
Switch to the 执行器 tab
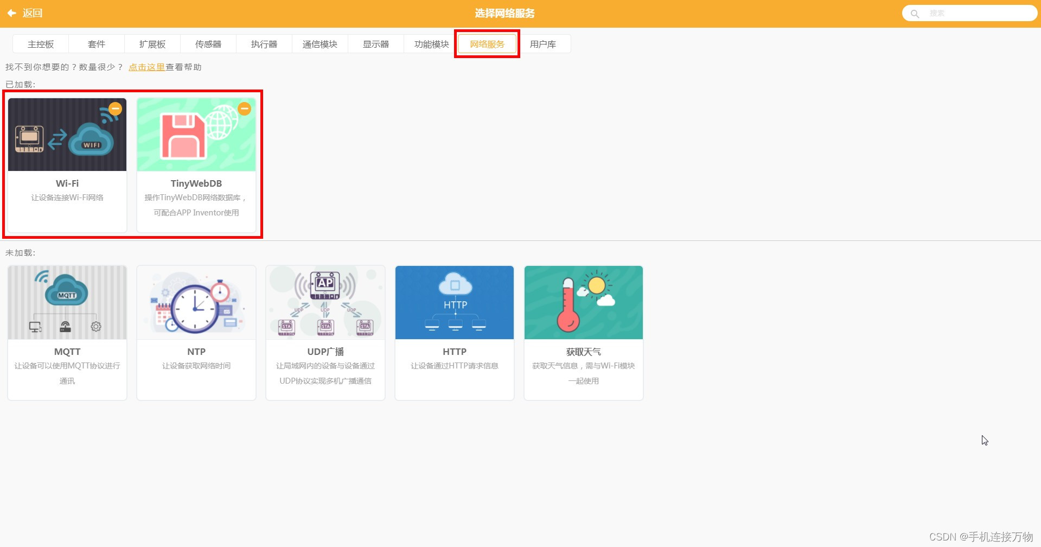264,44
